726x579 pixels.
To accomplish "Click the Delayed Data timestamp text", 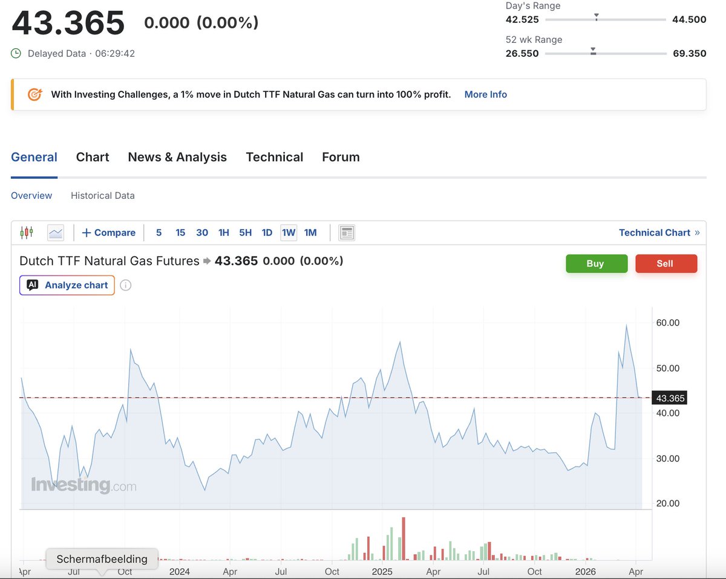I will pos(81,53).
